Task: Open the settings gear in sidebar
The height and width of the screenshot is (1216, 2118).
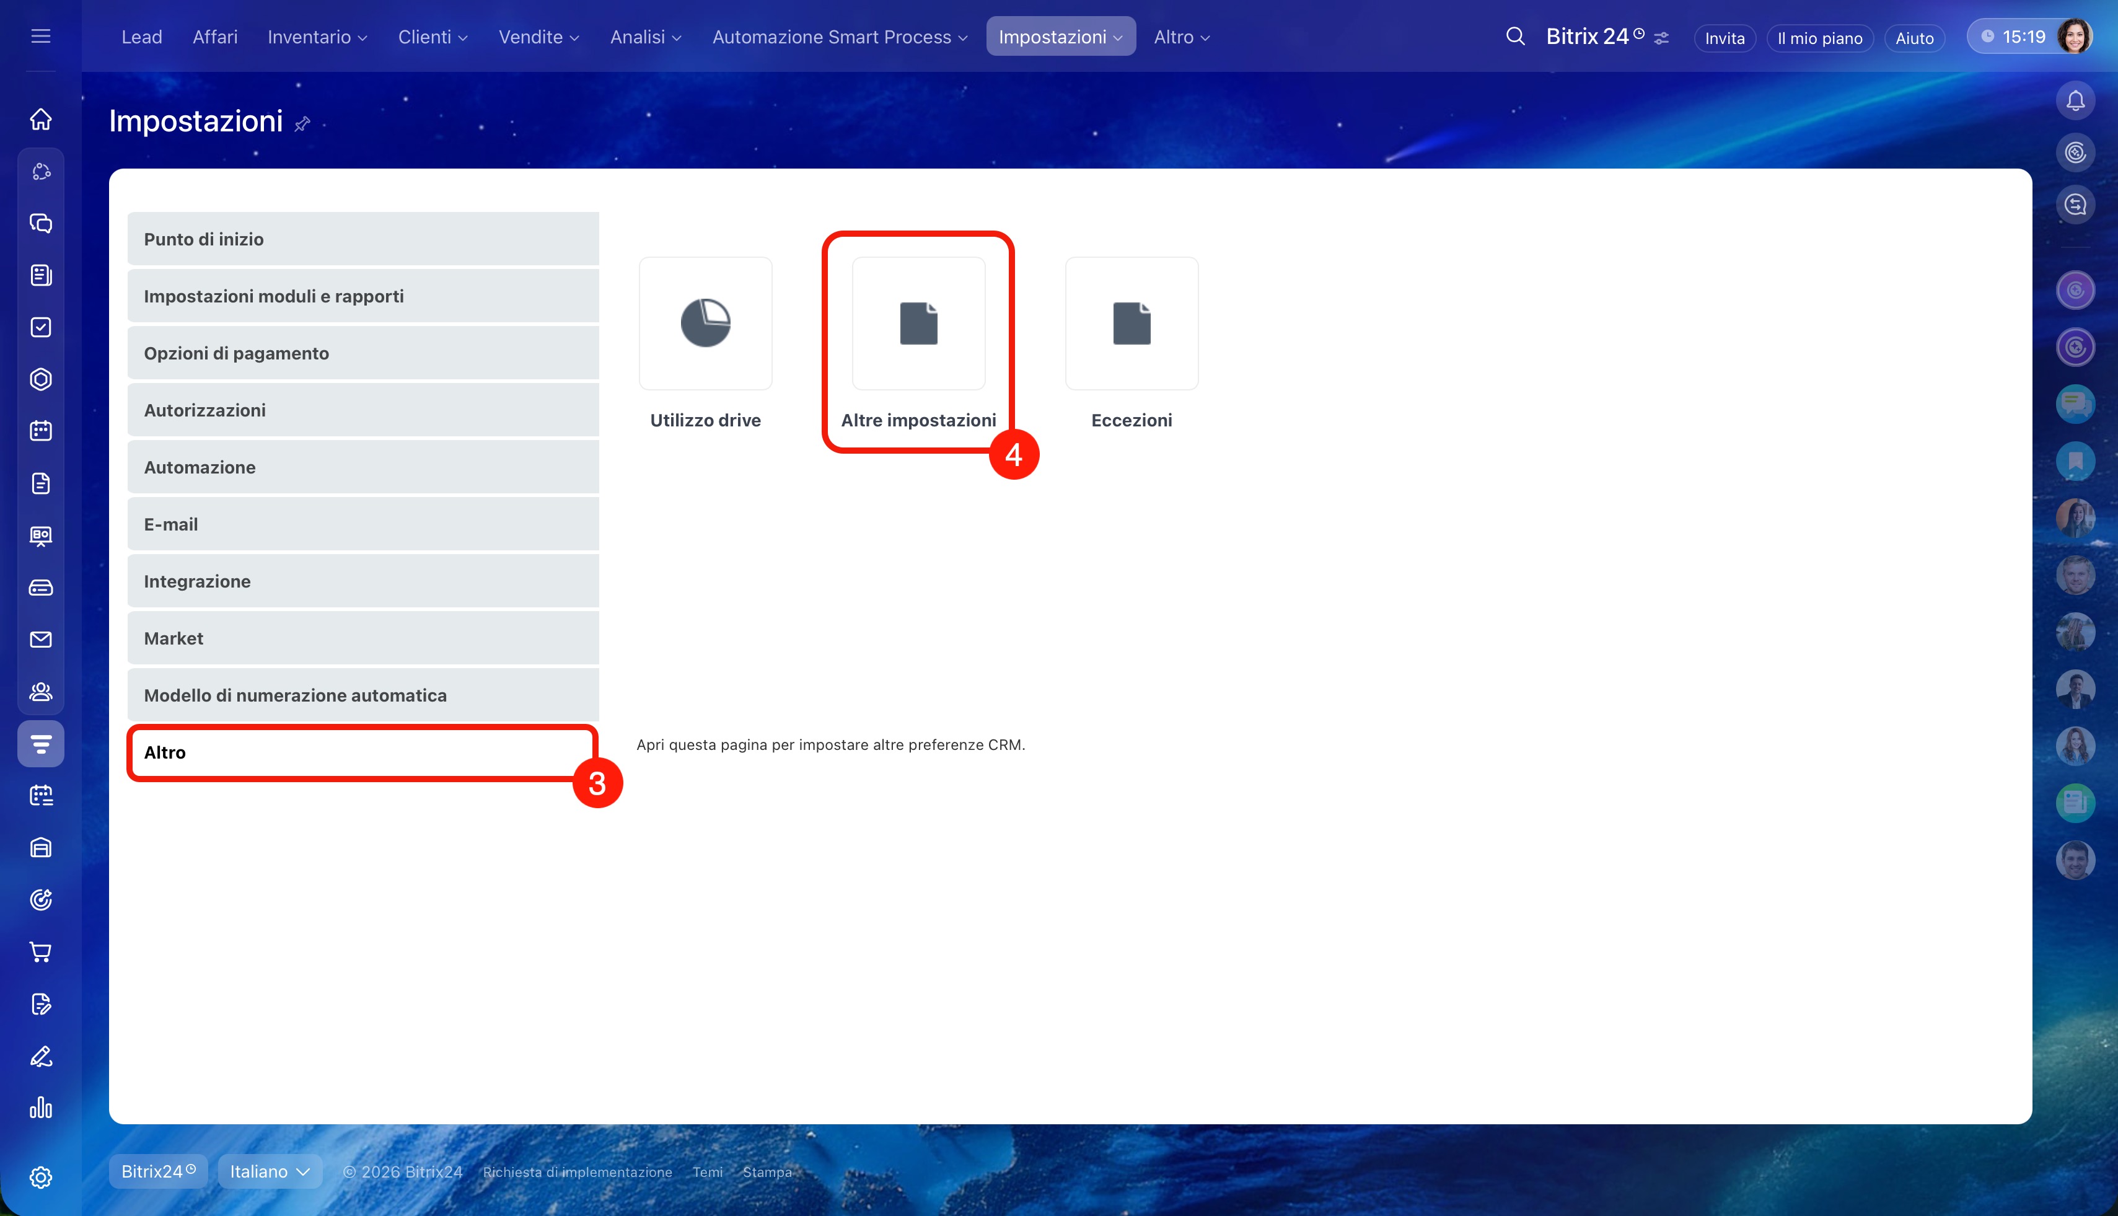Action: tap(41, 1177)
